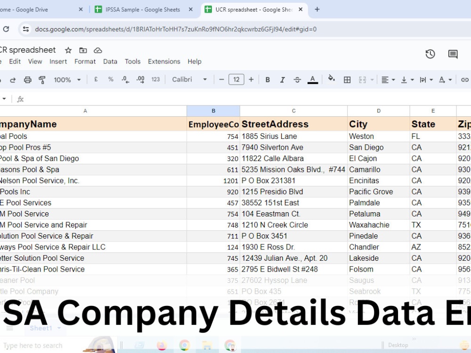Increase decimal places
The image size is (471, 353).
140,80
